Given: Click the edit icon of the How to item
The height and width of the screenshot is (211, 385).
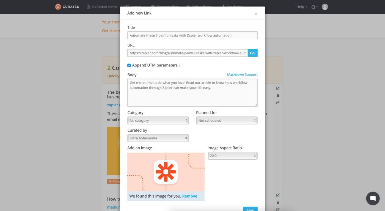Looking at the screenshot, I should coord(278,195).
